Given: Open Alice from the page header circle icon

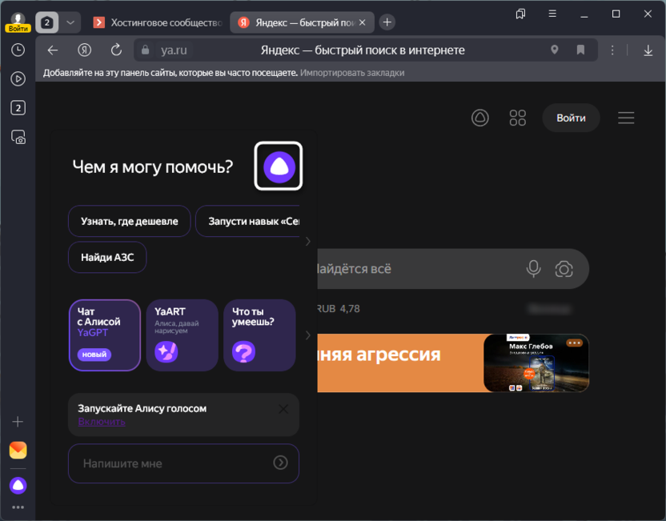Looking at the screenshot, I should (x=480, y=118).
